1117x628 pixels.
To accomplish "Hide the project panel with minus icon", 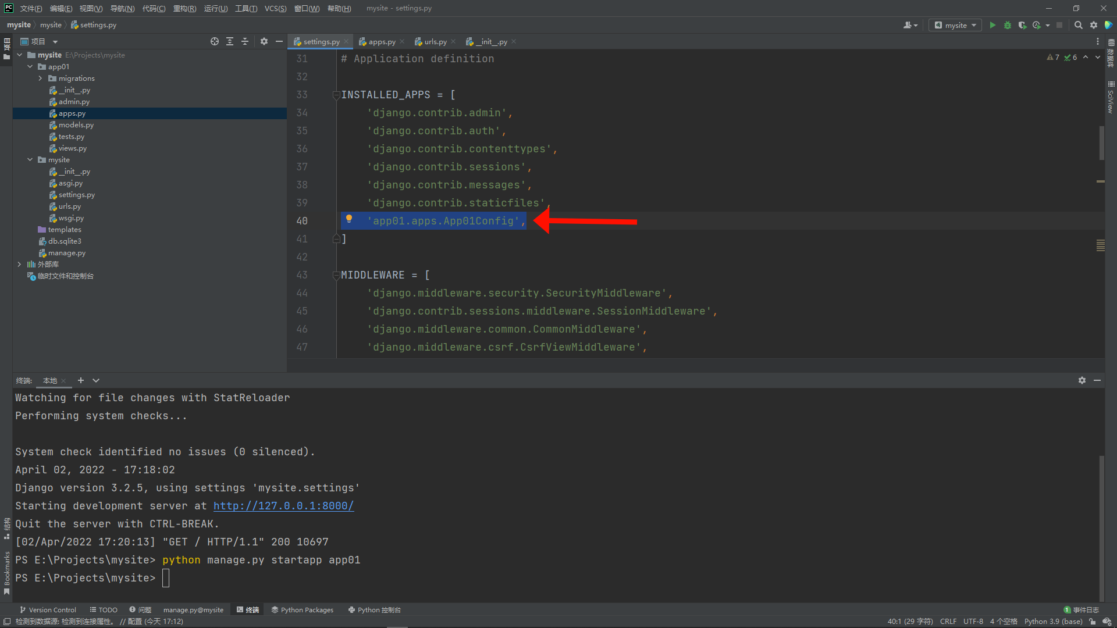I will (279, 41).
